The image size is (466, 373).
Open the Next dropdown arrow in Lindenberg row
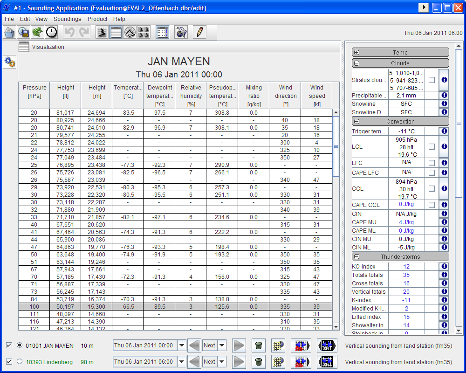click(x=222, y=362)
